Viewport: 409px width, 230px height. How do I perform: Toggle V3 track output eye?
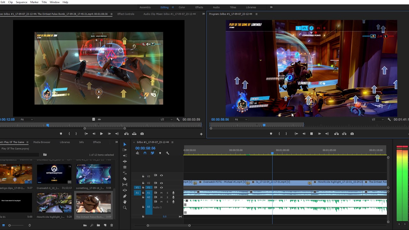(161, 175)
